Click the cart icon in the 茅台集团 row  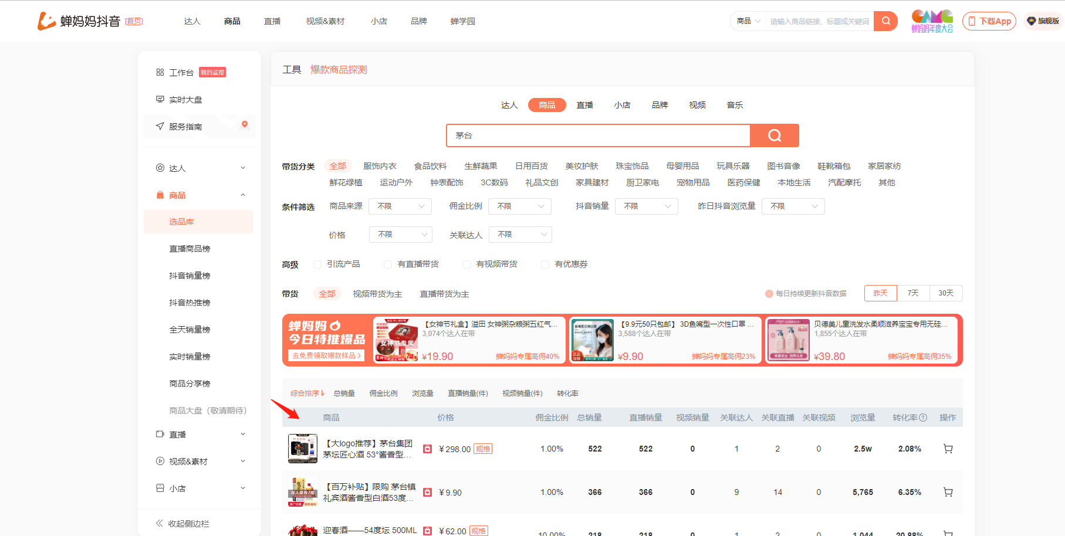point(948,449)
